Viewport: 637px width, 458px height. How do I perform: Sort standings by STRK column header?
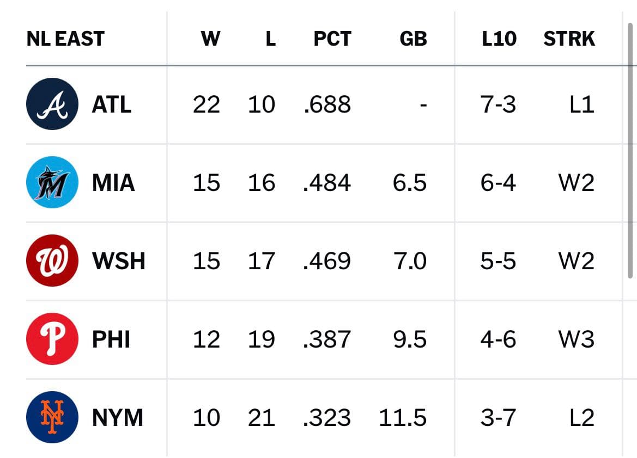click(x=569, y=39)
